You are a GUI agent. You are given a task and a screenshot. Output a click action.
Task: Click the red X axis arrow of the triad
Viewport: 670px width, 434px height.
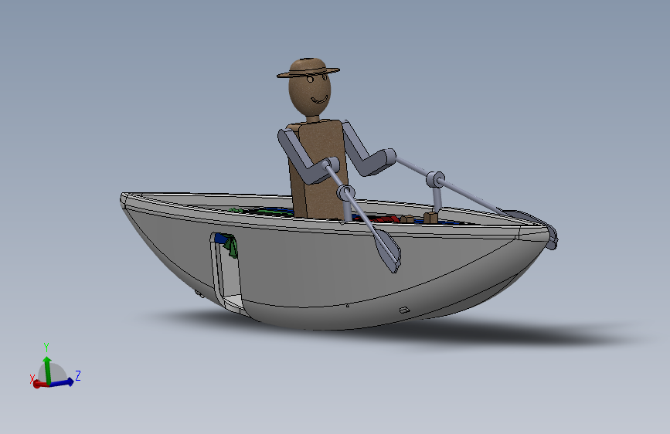(39, 385)
